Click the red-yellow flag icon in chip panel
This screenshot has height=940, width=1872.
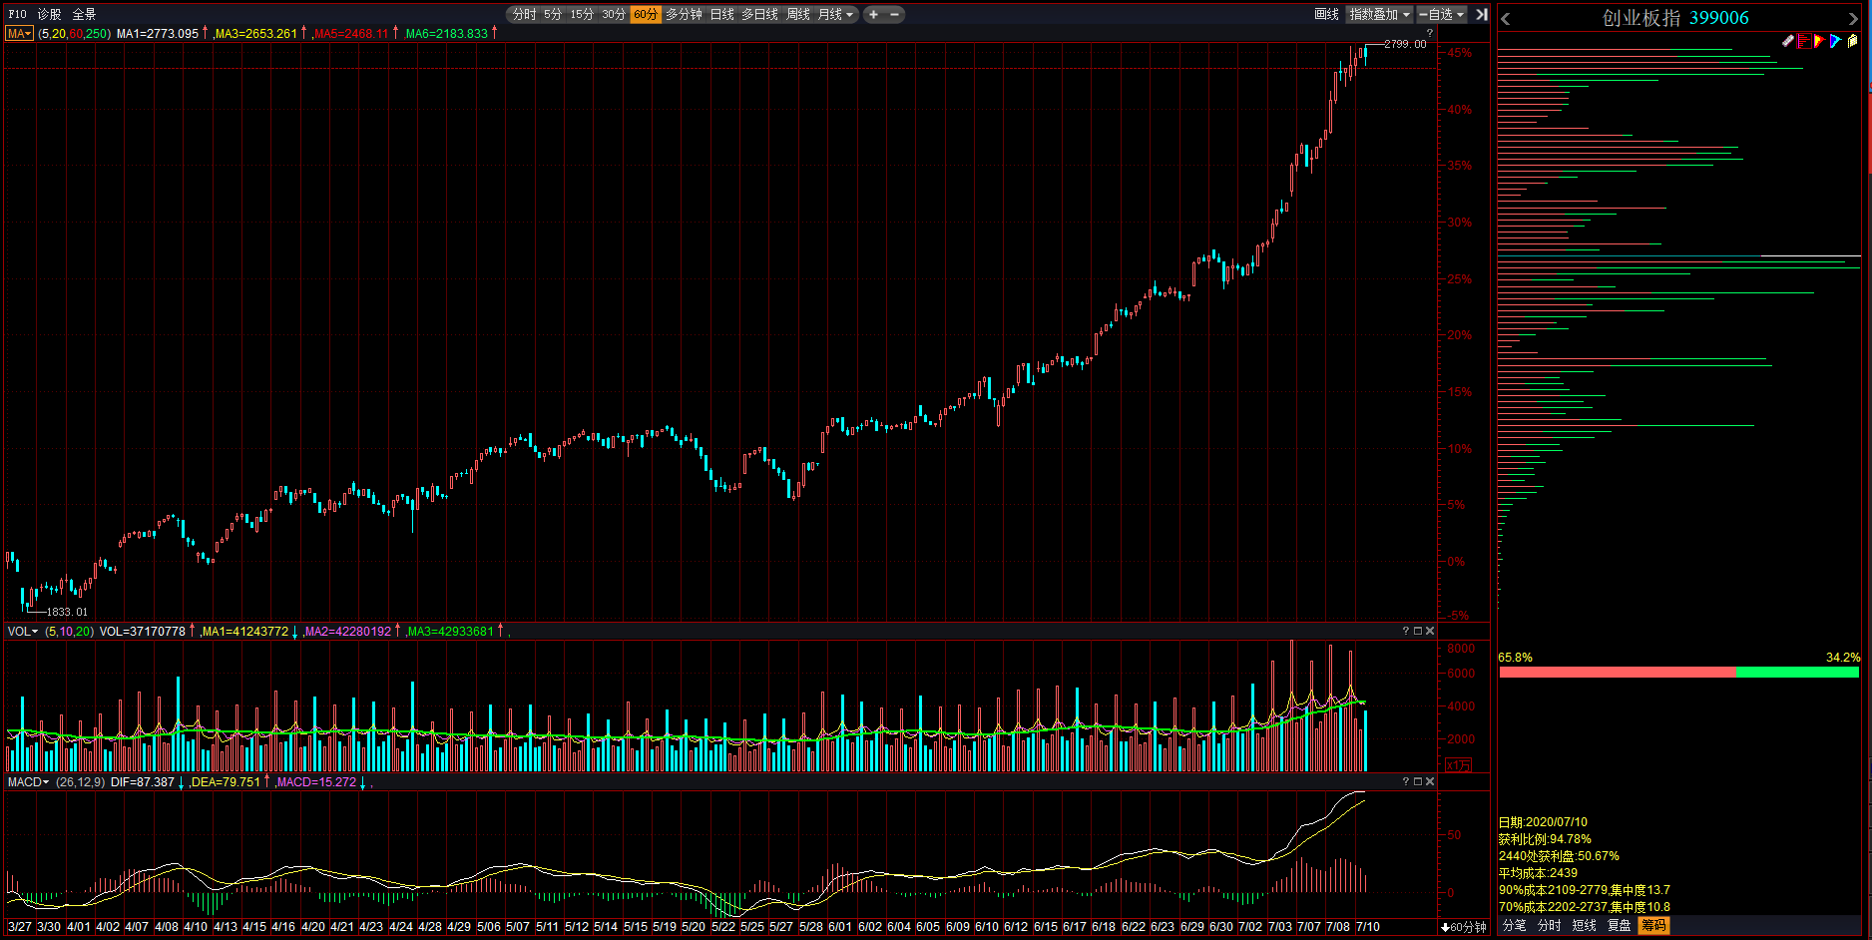(x=1819, y=41)
